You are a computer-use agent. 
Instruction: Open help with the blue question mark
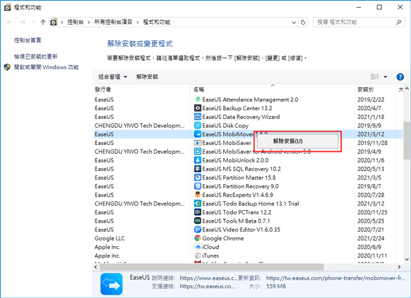[x=400, y=77]
